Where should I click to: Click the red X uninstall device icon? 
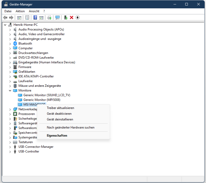72,17
